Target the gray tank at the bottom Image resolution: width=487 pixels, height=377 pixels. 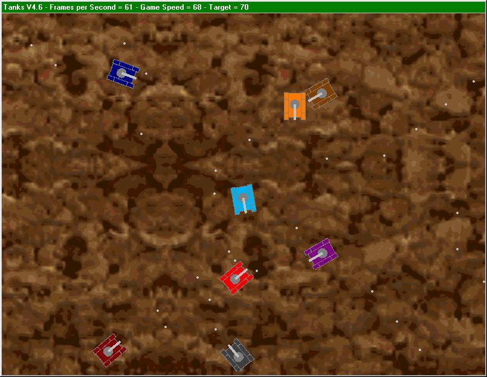(237, 355)
